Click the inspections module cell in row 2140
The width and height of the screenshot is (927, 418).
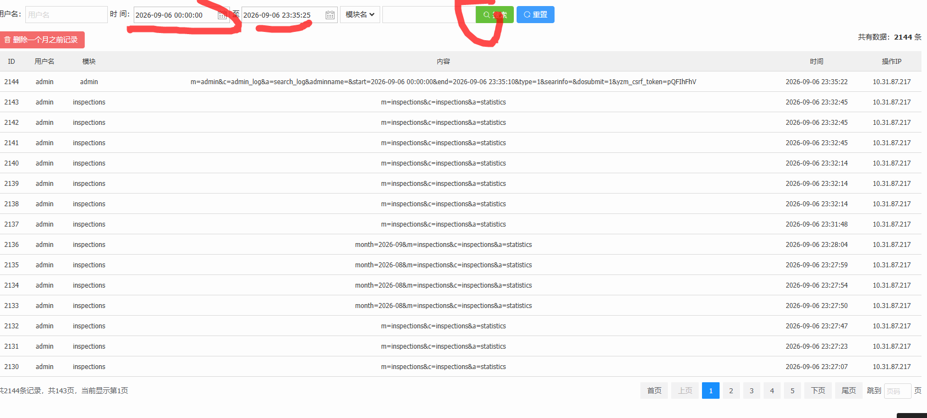pyautogui.click(x=89, y=163)
